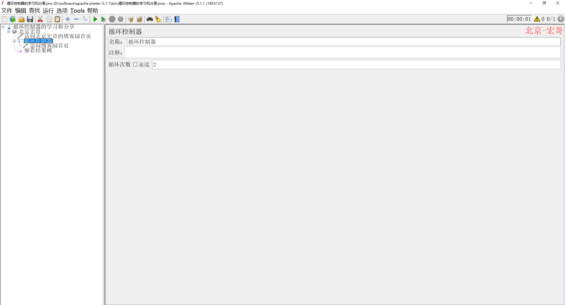Click the 循环次数 loop count field
Screen dimensions: 565x305
pyautogui.click(x=356, y=65)
